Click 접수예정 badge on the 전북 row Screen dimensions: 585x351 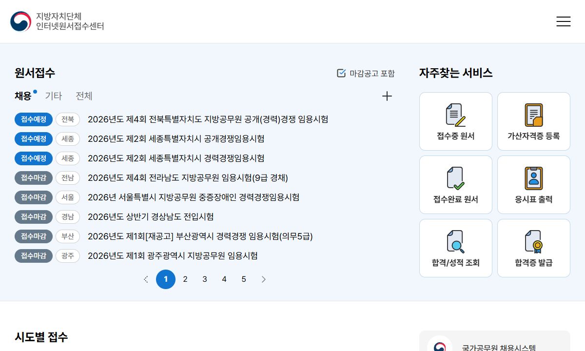click(x=34, y=119)
